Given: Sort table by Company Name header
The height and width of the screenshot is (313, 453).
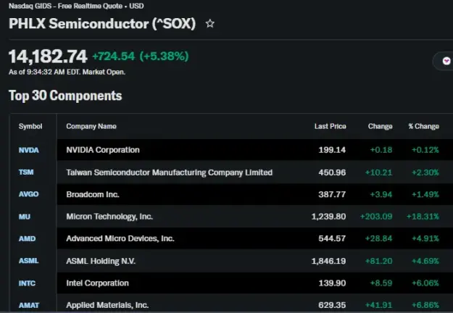Looking at the screenshot, I should click(x=91, y=127).
